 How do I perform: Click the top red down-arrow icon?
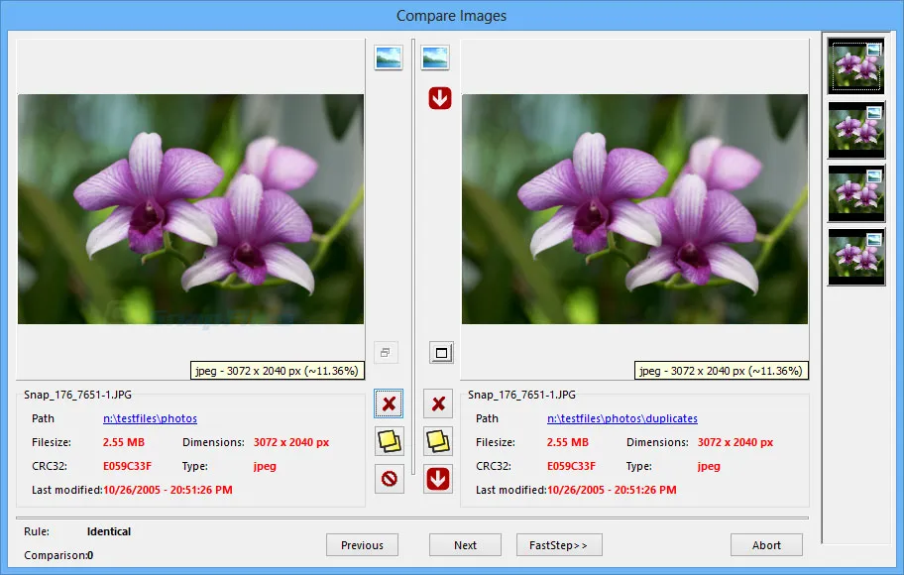[440, 98]
